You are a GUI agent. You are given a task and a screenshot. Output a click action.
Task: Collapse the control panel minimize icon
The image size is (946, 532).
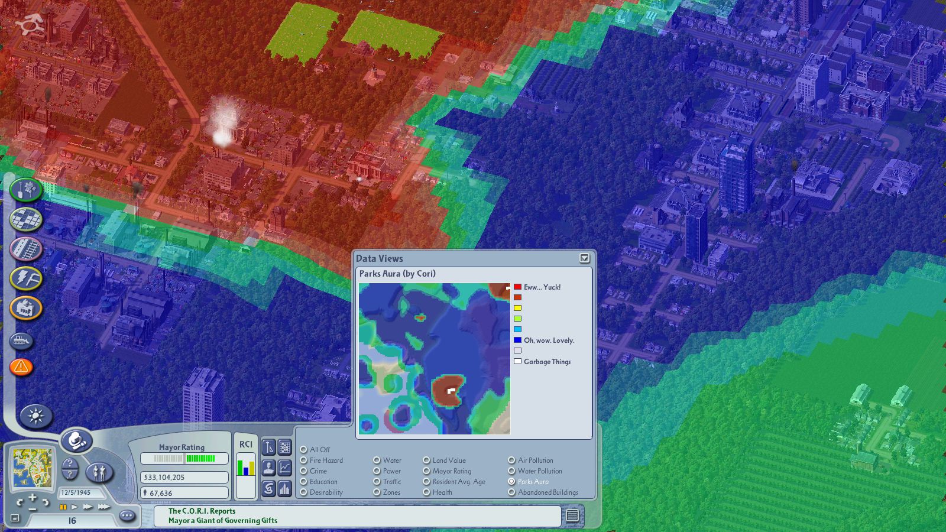pyautogui.click(x=15, y=518)
